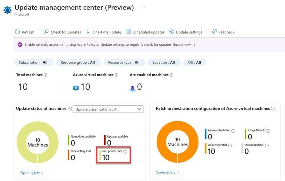Screen dimensions: 285x181
Task: Click info icon beside Manual updates
Action: click(x=267, y=145)
